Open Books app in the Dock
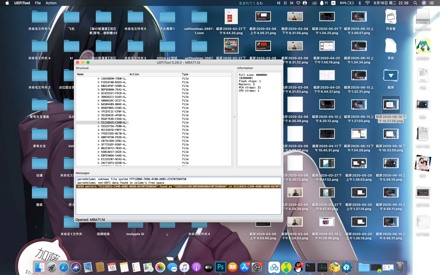This screenshot has height=275, width=440. click(233, 267)
